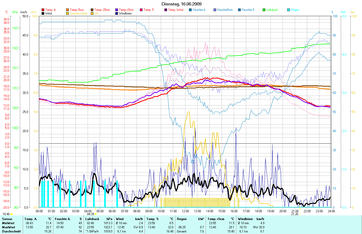Click the Feuchte5cm legend label
Screen dimensions: 362x234
(x=225, y=10)
